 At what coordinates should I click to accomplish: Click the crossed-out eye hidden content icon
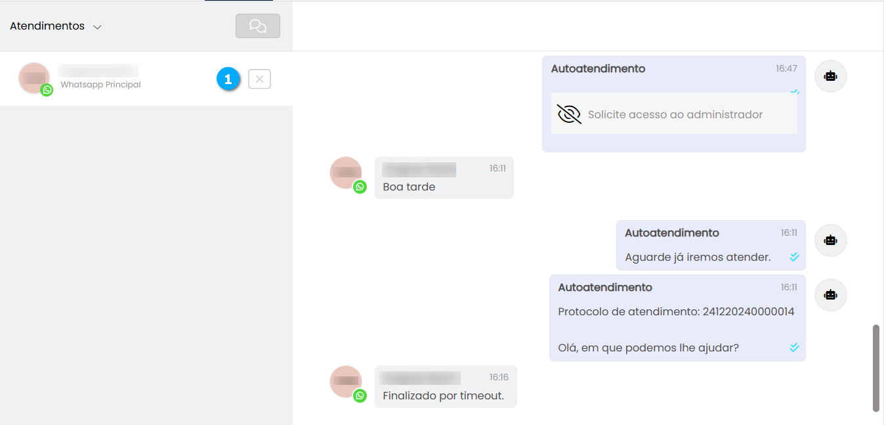click(x=569, y=114)
